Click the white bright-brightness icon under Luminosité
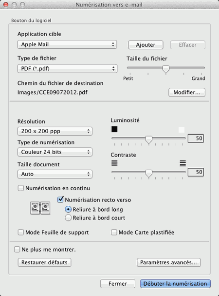Image resolution: width=219 pixels, height=296 pixels. pos(182,130)
